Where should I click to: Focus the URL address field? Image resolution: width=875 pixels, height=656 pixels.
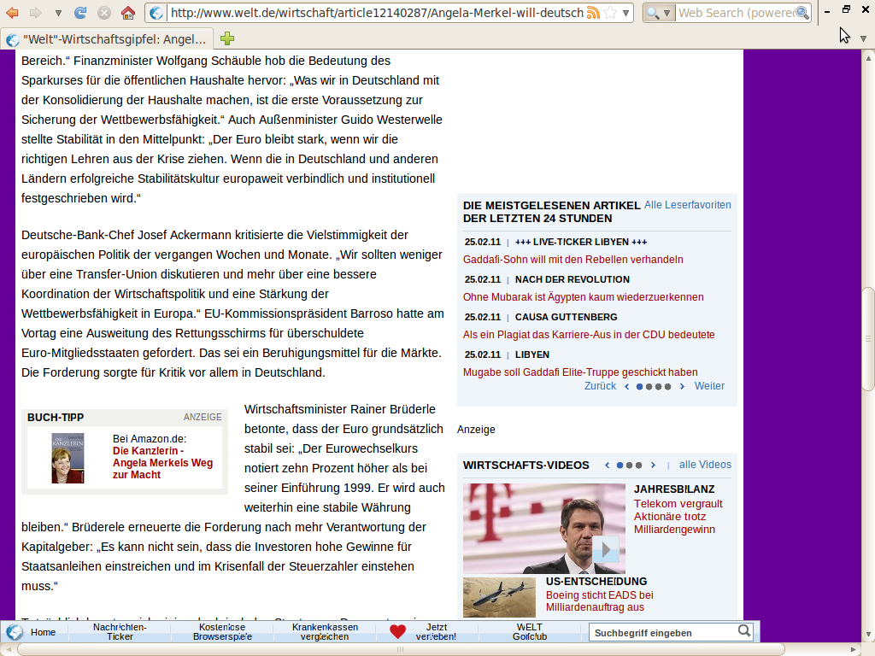pyautogui.click(x=377, y=13)
